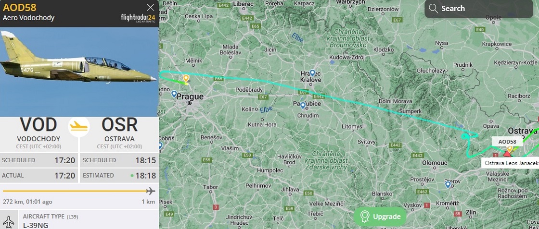Click the OSR arrival airport code
Screen dimensions: 539x229
[x=119, y=125]
